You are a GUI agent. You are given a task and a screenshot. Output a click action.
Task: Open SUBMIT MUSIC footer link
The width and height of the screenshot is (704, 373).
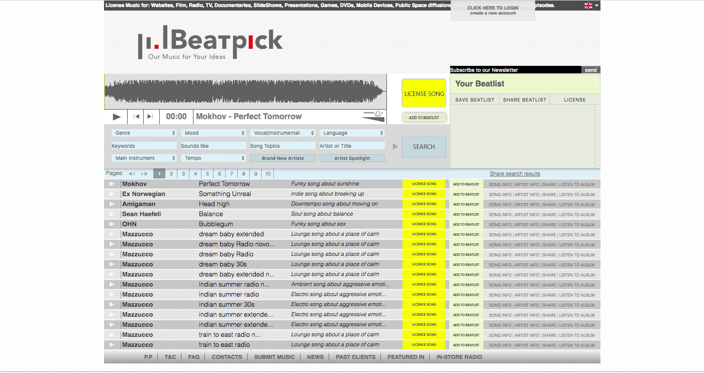[274, 357]
